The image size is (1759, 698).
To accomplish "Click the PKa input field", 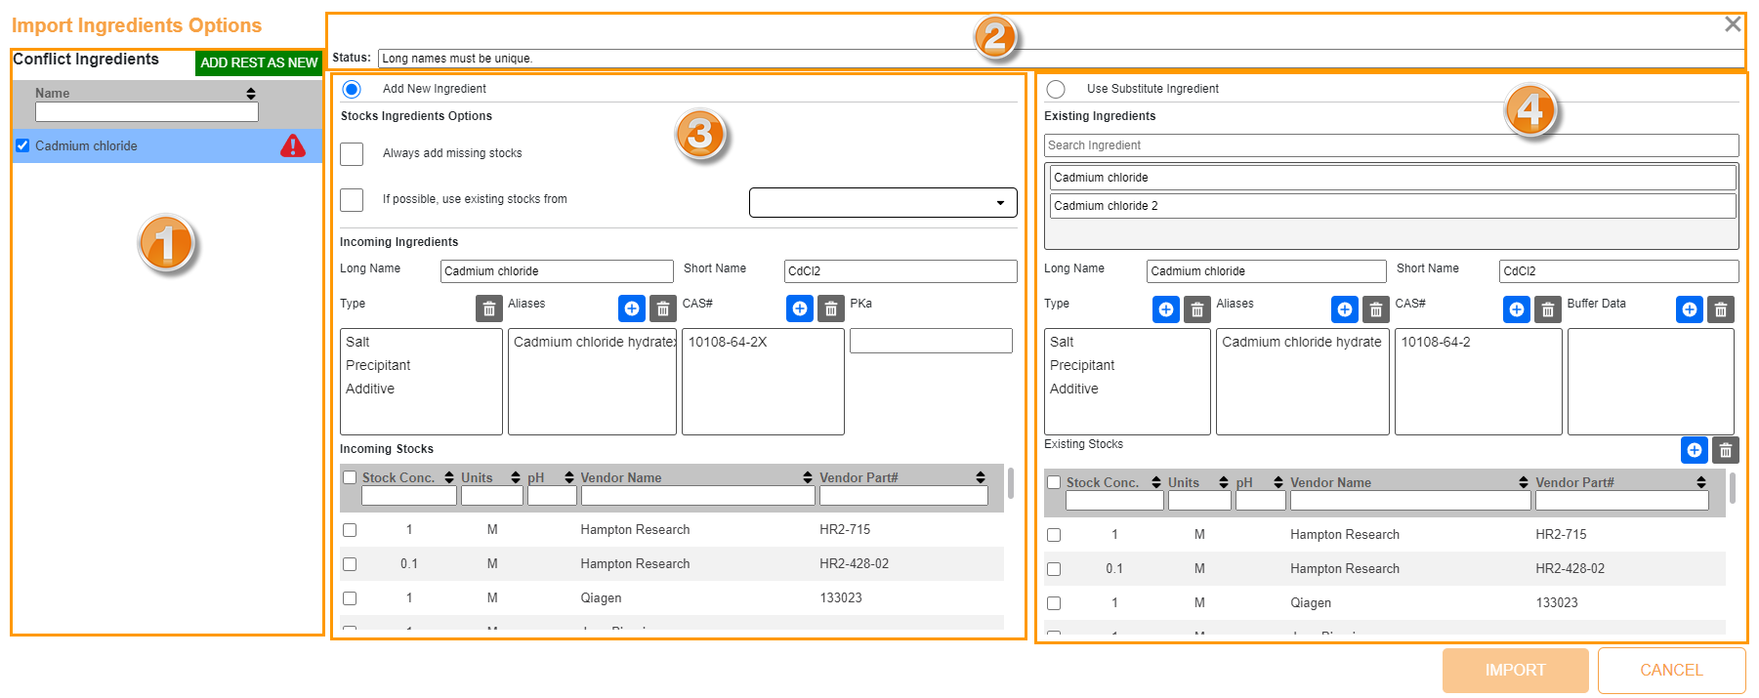I will (x=931, y=341).
